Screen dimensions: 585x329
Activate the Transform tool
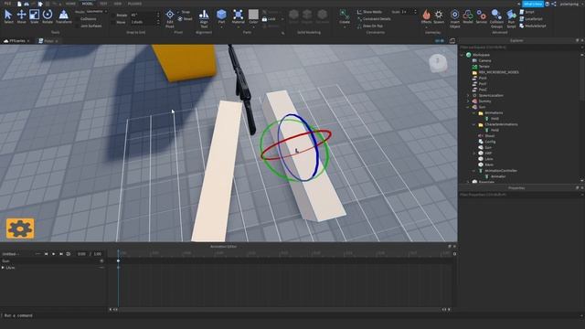63,16
